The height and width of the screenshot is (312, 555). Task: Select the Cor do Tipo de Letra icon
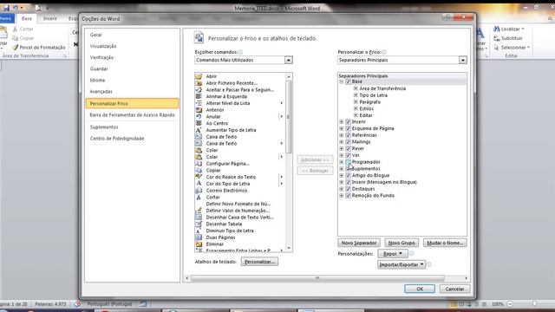click(x=199, y=184)
